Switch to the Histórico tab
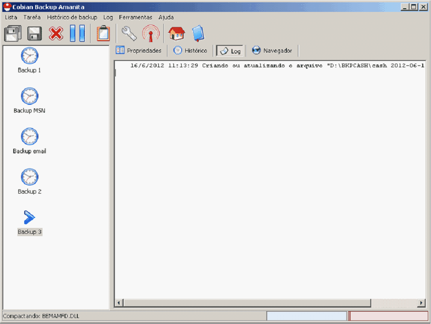The height and width of the screenshot is (324, 431). [x=190, y=50]
